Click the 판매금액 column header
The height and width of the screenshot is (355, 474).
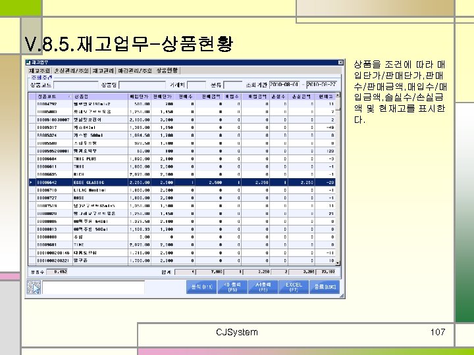209,96
